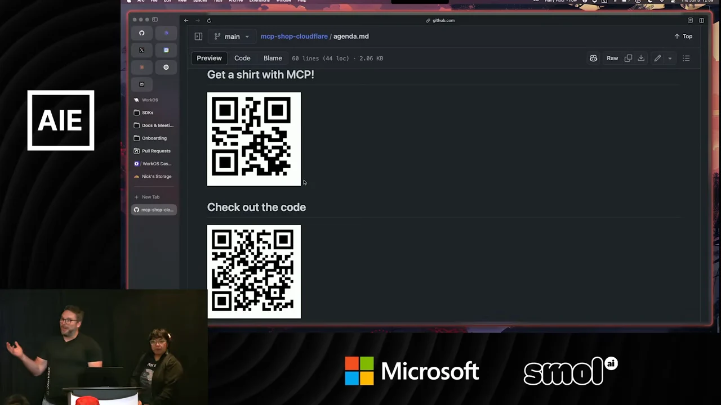Image resolution: width=721 pixels, height=405 pixels.
Task: Jump to Top of the file
Action: (x=683, y=36)
